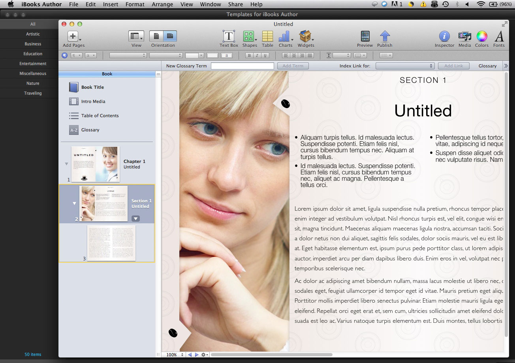Open the paragraph style dropdown
The height and width of the screenshot is (363, 515).
point(76,56)
